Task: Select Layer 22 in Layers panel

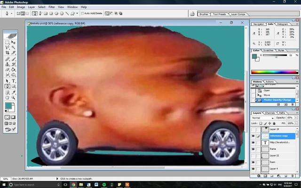Action: [278, 156]
